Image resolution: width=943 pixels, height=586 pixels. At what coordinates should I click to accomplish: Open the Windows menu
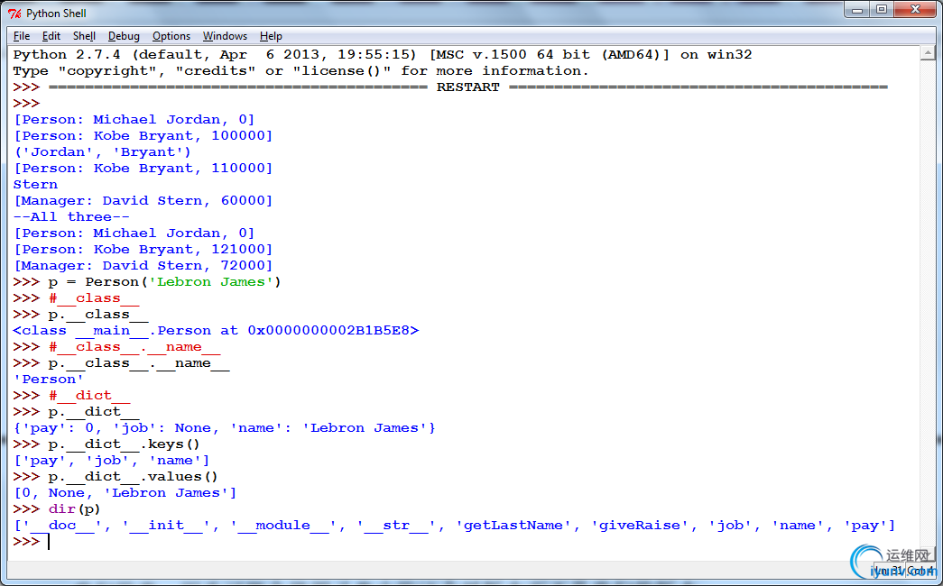click(x=225, y=36)
